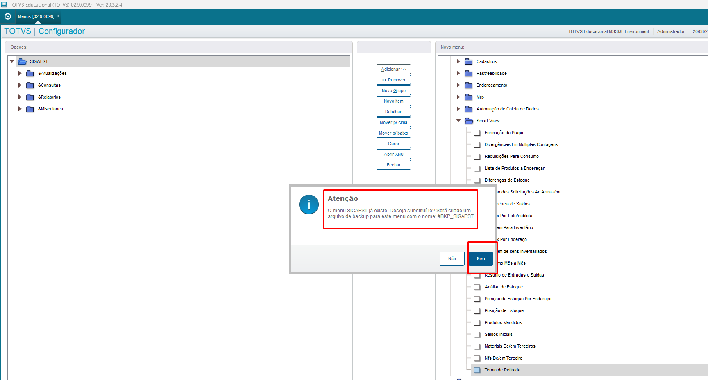Click the Abrir XNU button

pyautogui.click(x=394, y=155)
